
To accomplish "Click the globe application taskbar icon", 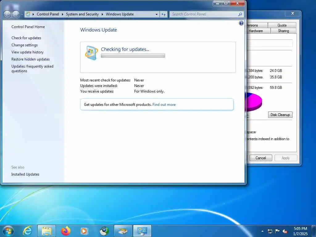I will 104,231.
